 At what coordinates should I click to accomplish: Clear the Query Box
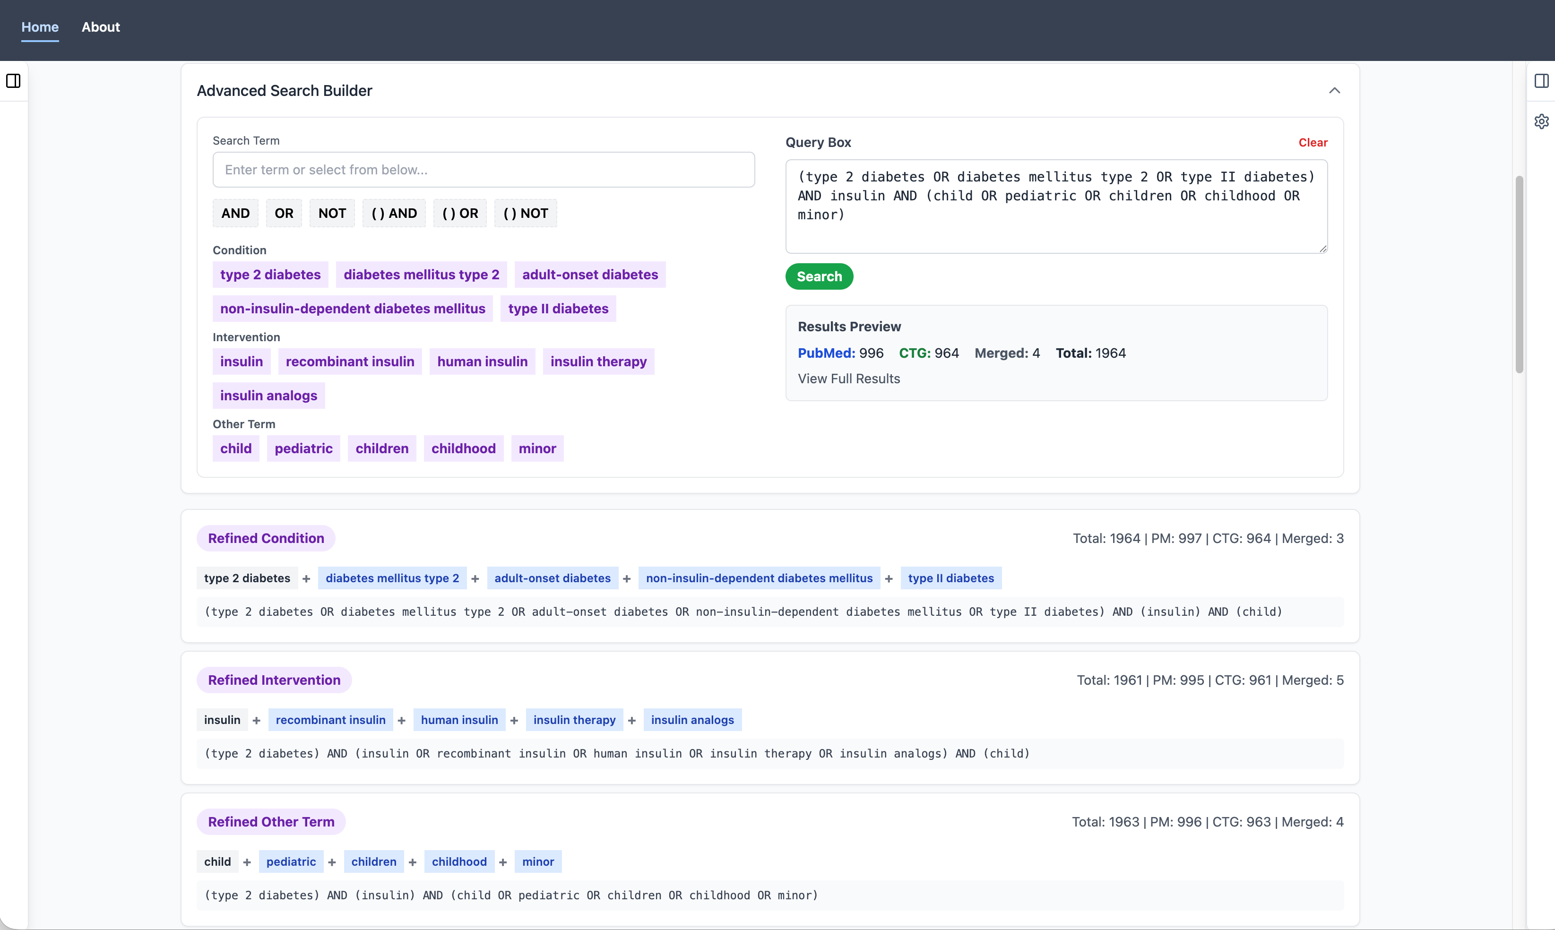[1313, 143]
